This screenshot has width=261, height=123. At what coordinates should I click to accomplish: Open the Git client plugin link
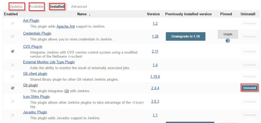(35, 73)
